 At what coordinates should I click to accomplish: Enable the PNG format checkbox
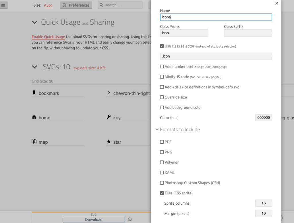click(x=162, y=152)
